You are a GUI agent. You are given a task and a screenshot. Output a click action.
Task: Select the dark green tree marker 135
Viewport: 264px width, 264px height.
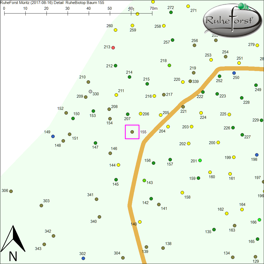point(214,229)
